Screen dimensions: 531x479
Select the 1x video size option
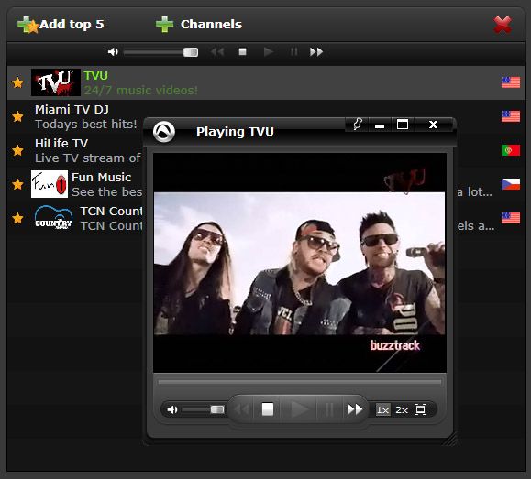(382, 410)
